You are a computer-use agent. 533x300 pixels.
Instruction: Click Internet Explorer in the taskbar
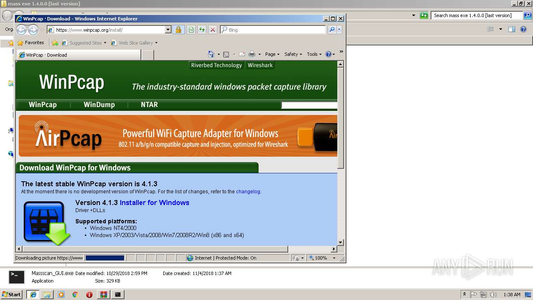(x=33, y=294)
